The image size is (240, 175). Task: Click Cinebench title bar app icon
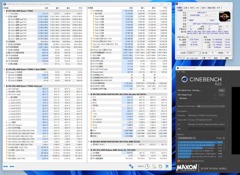178,68
